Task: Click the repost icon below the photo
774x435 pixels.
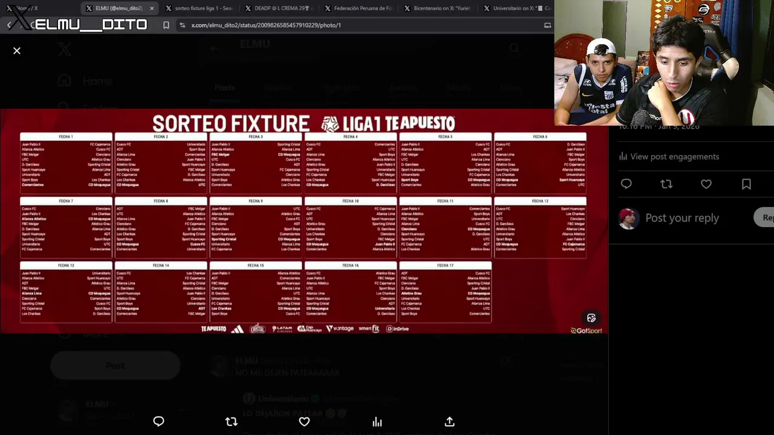Action: pyautogui.click(x=231, y=422)
